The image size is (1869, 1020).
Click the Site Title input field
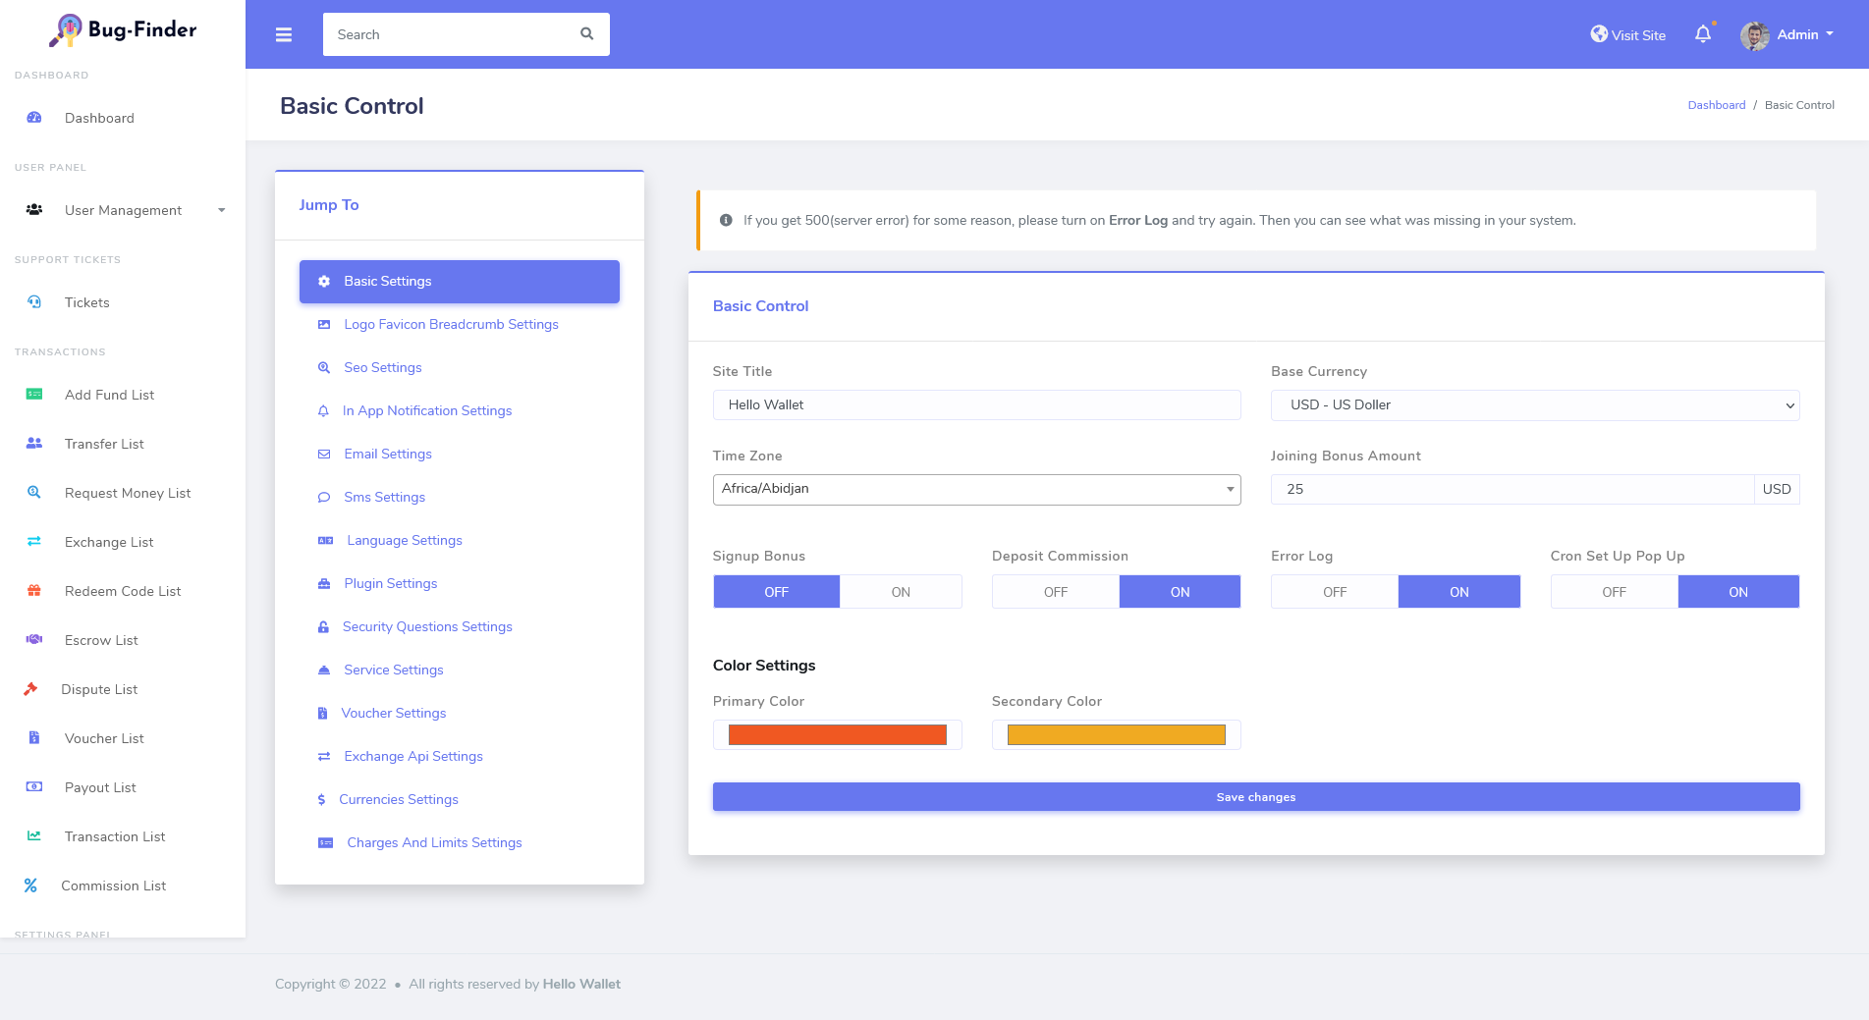coord(976,405)
